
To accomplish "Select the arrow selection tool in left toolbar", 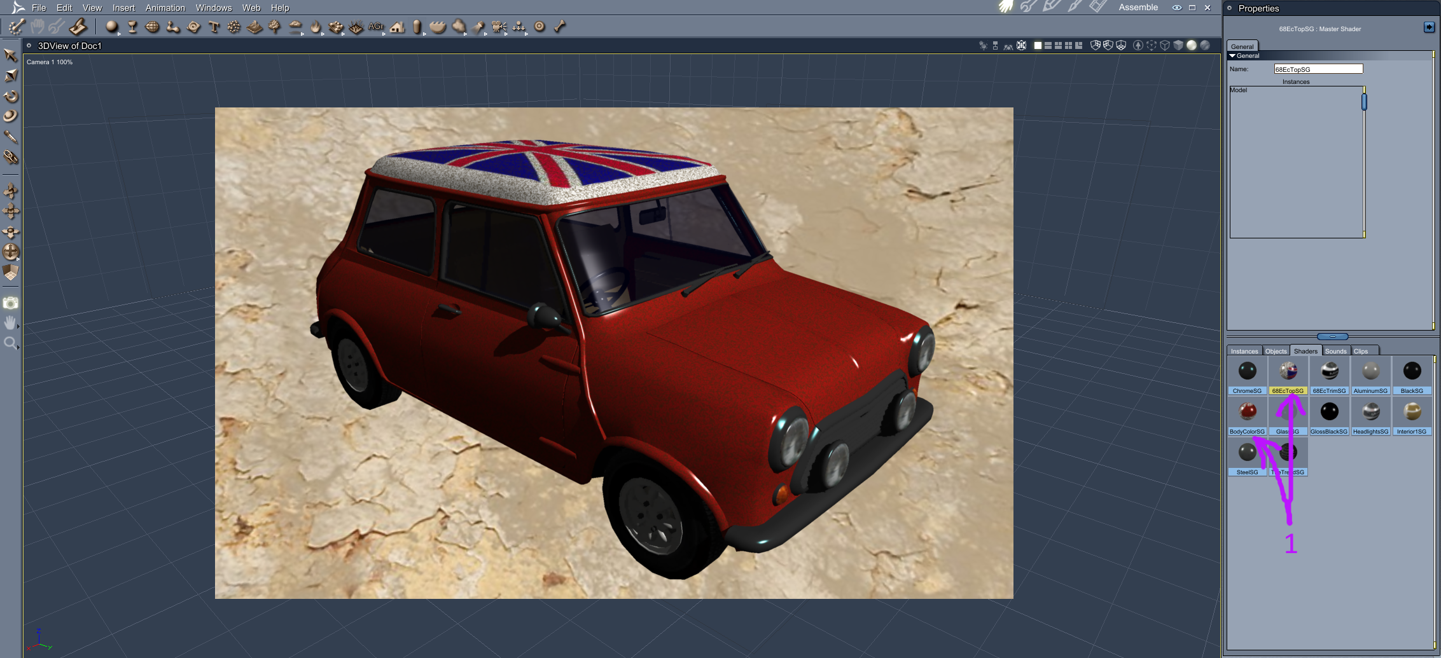I will [x=10, y=55].
